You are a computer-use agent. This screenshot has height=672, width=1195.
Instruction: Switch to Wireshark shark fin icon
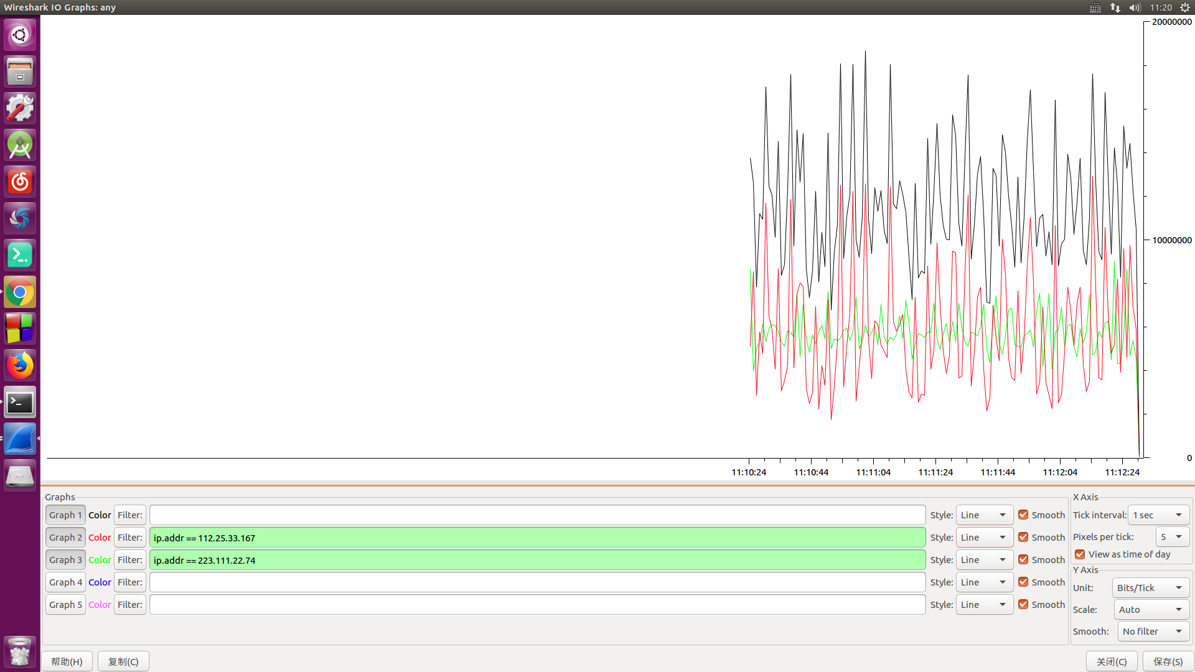click(x=20, y=439)
